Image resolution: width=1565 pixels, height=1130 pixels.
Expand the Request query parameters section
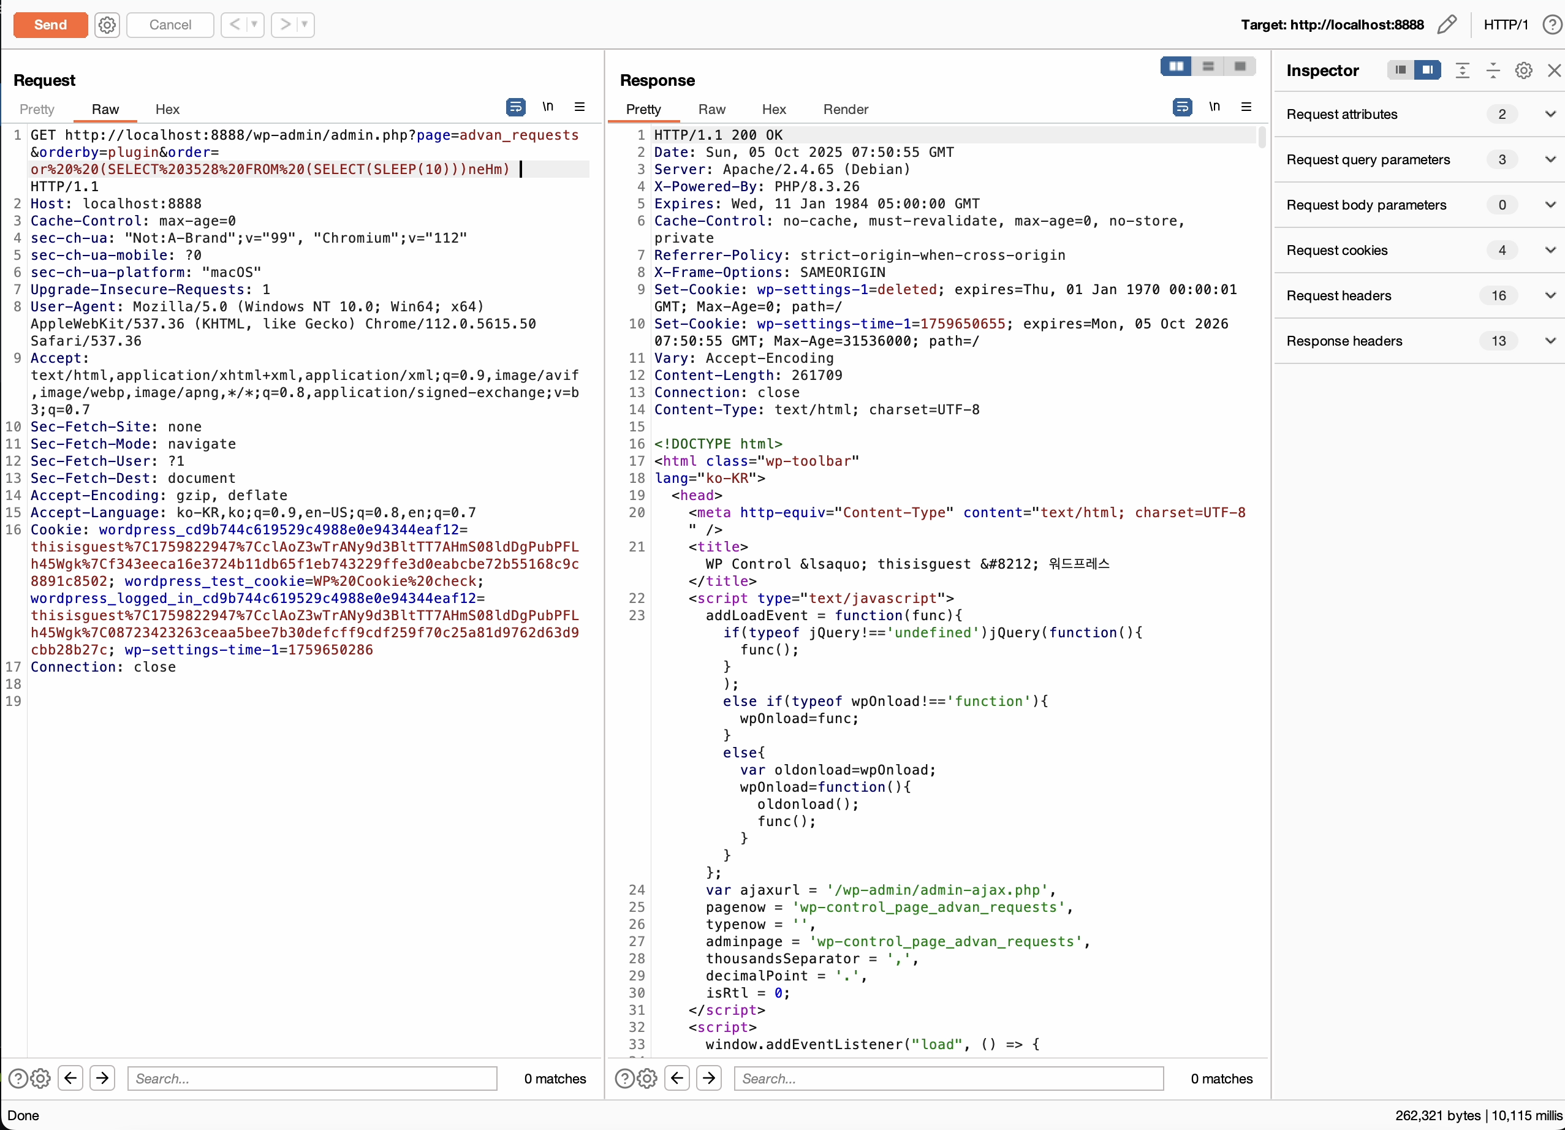(x=1550, y=159)
